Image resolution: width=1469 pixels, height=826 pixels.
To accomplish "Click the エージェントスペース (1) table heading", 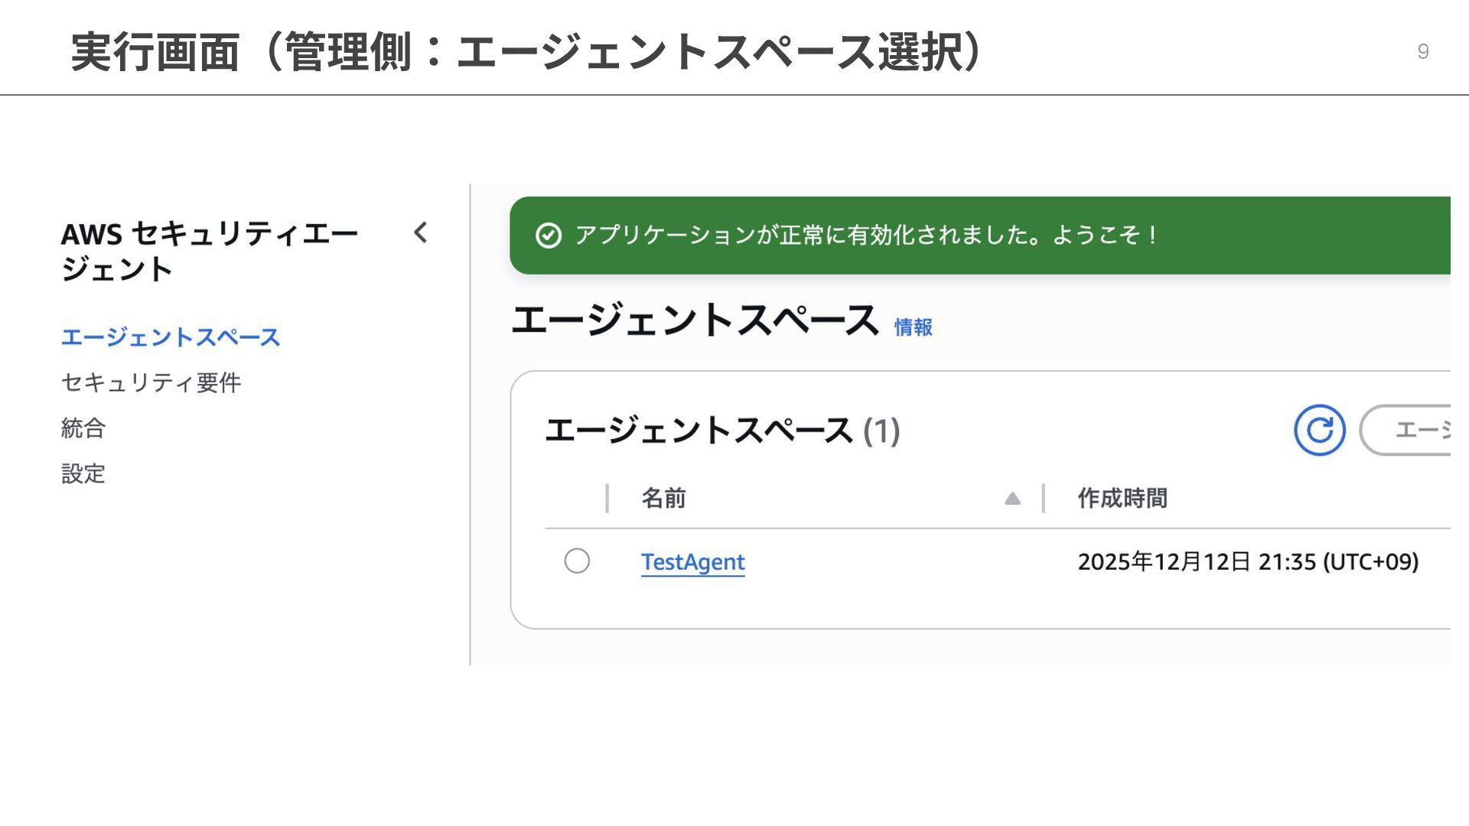I will coord(721,431).
